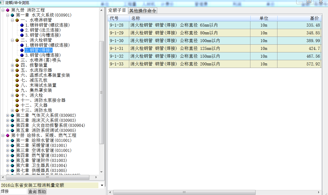Click teal icon of 第二章 采暖管道

tap(12, 146)
